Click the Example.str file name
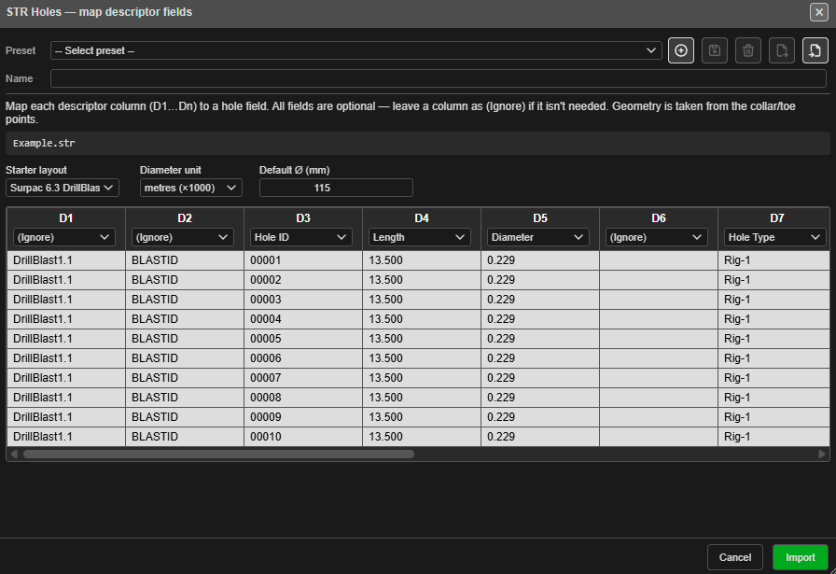This screenshot has height=574, width=836. [44, 143]
